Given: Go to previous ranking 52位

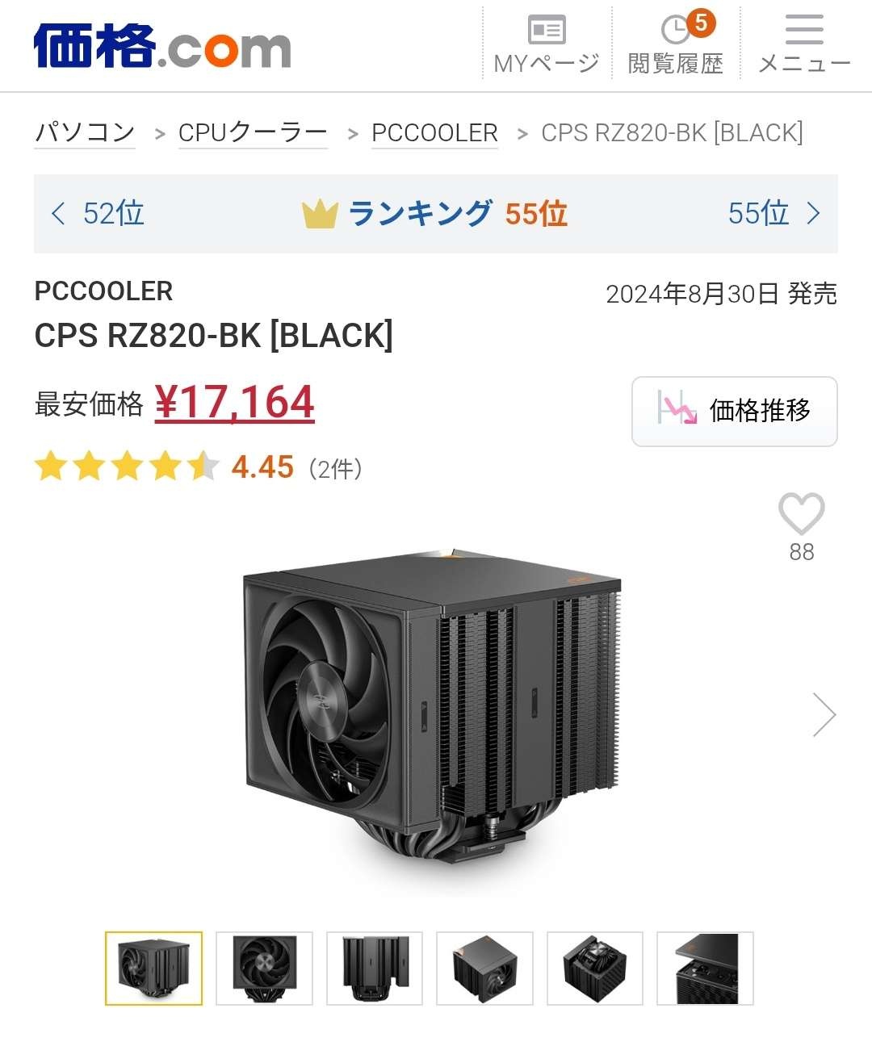Looking at the screenshot, I should click(x=98, y=214).
